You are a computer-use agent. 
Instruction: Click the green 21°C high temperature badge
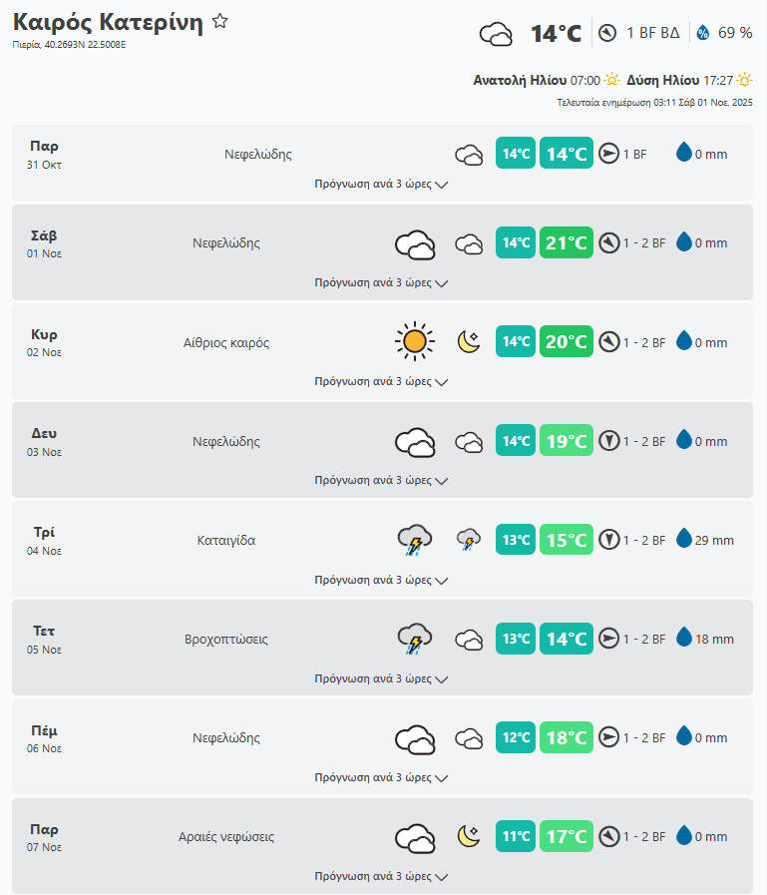567,243
